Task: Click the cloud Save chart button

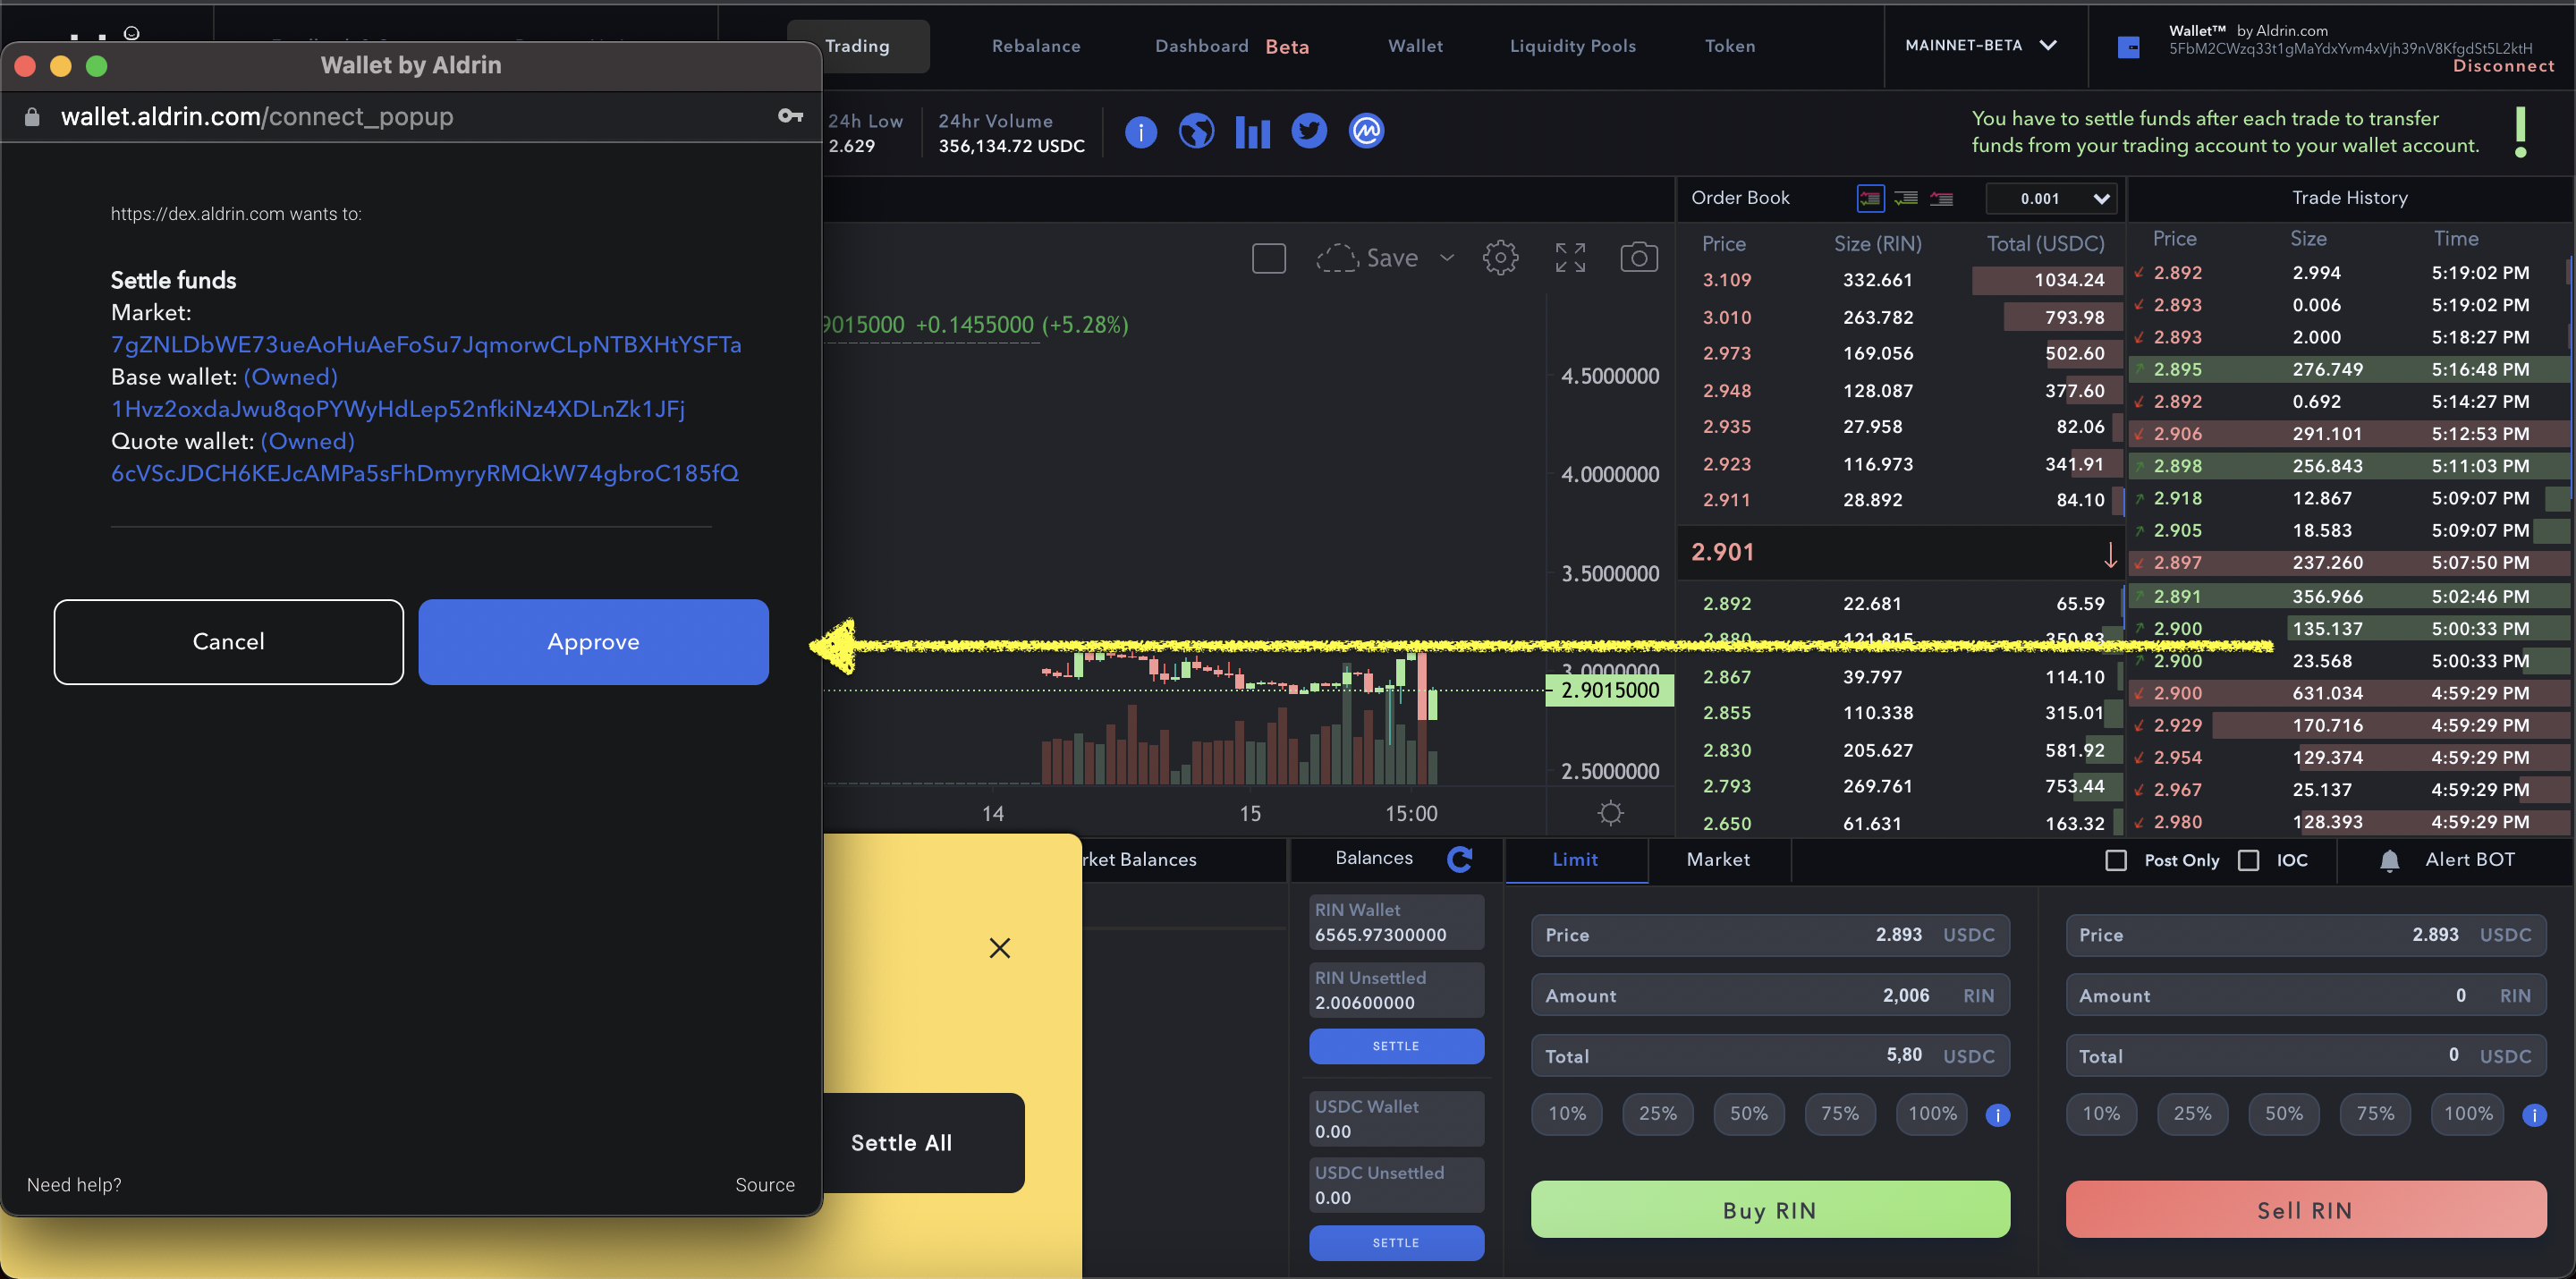Action: click(1367, 258)
